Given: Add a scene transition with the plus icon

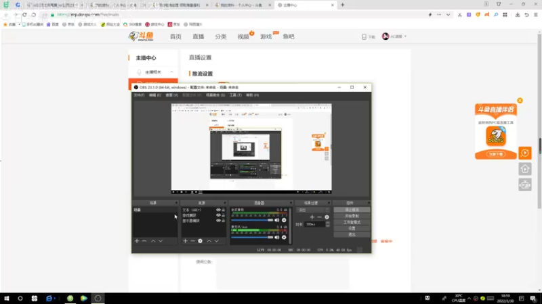Looking at the screenshot, I should (312, 217).
